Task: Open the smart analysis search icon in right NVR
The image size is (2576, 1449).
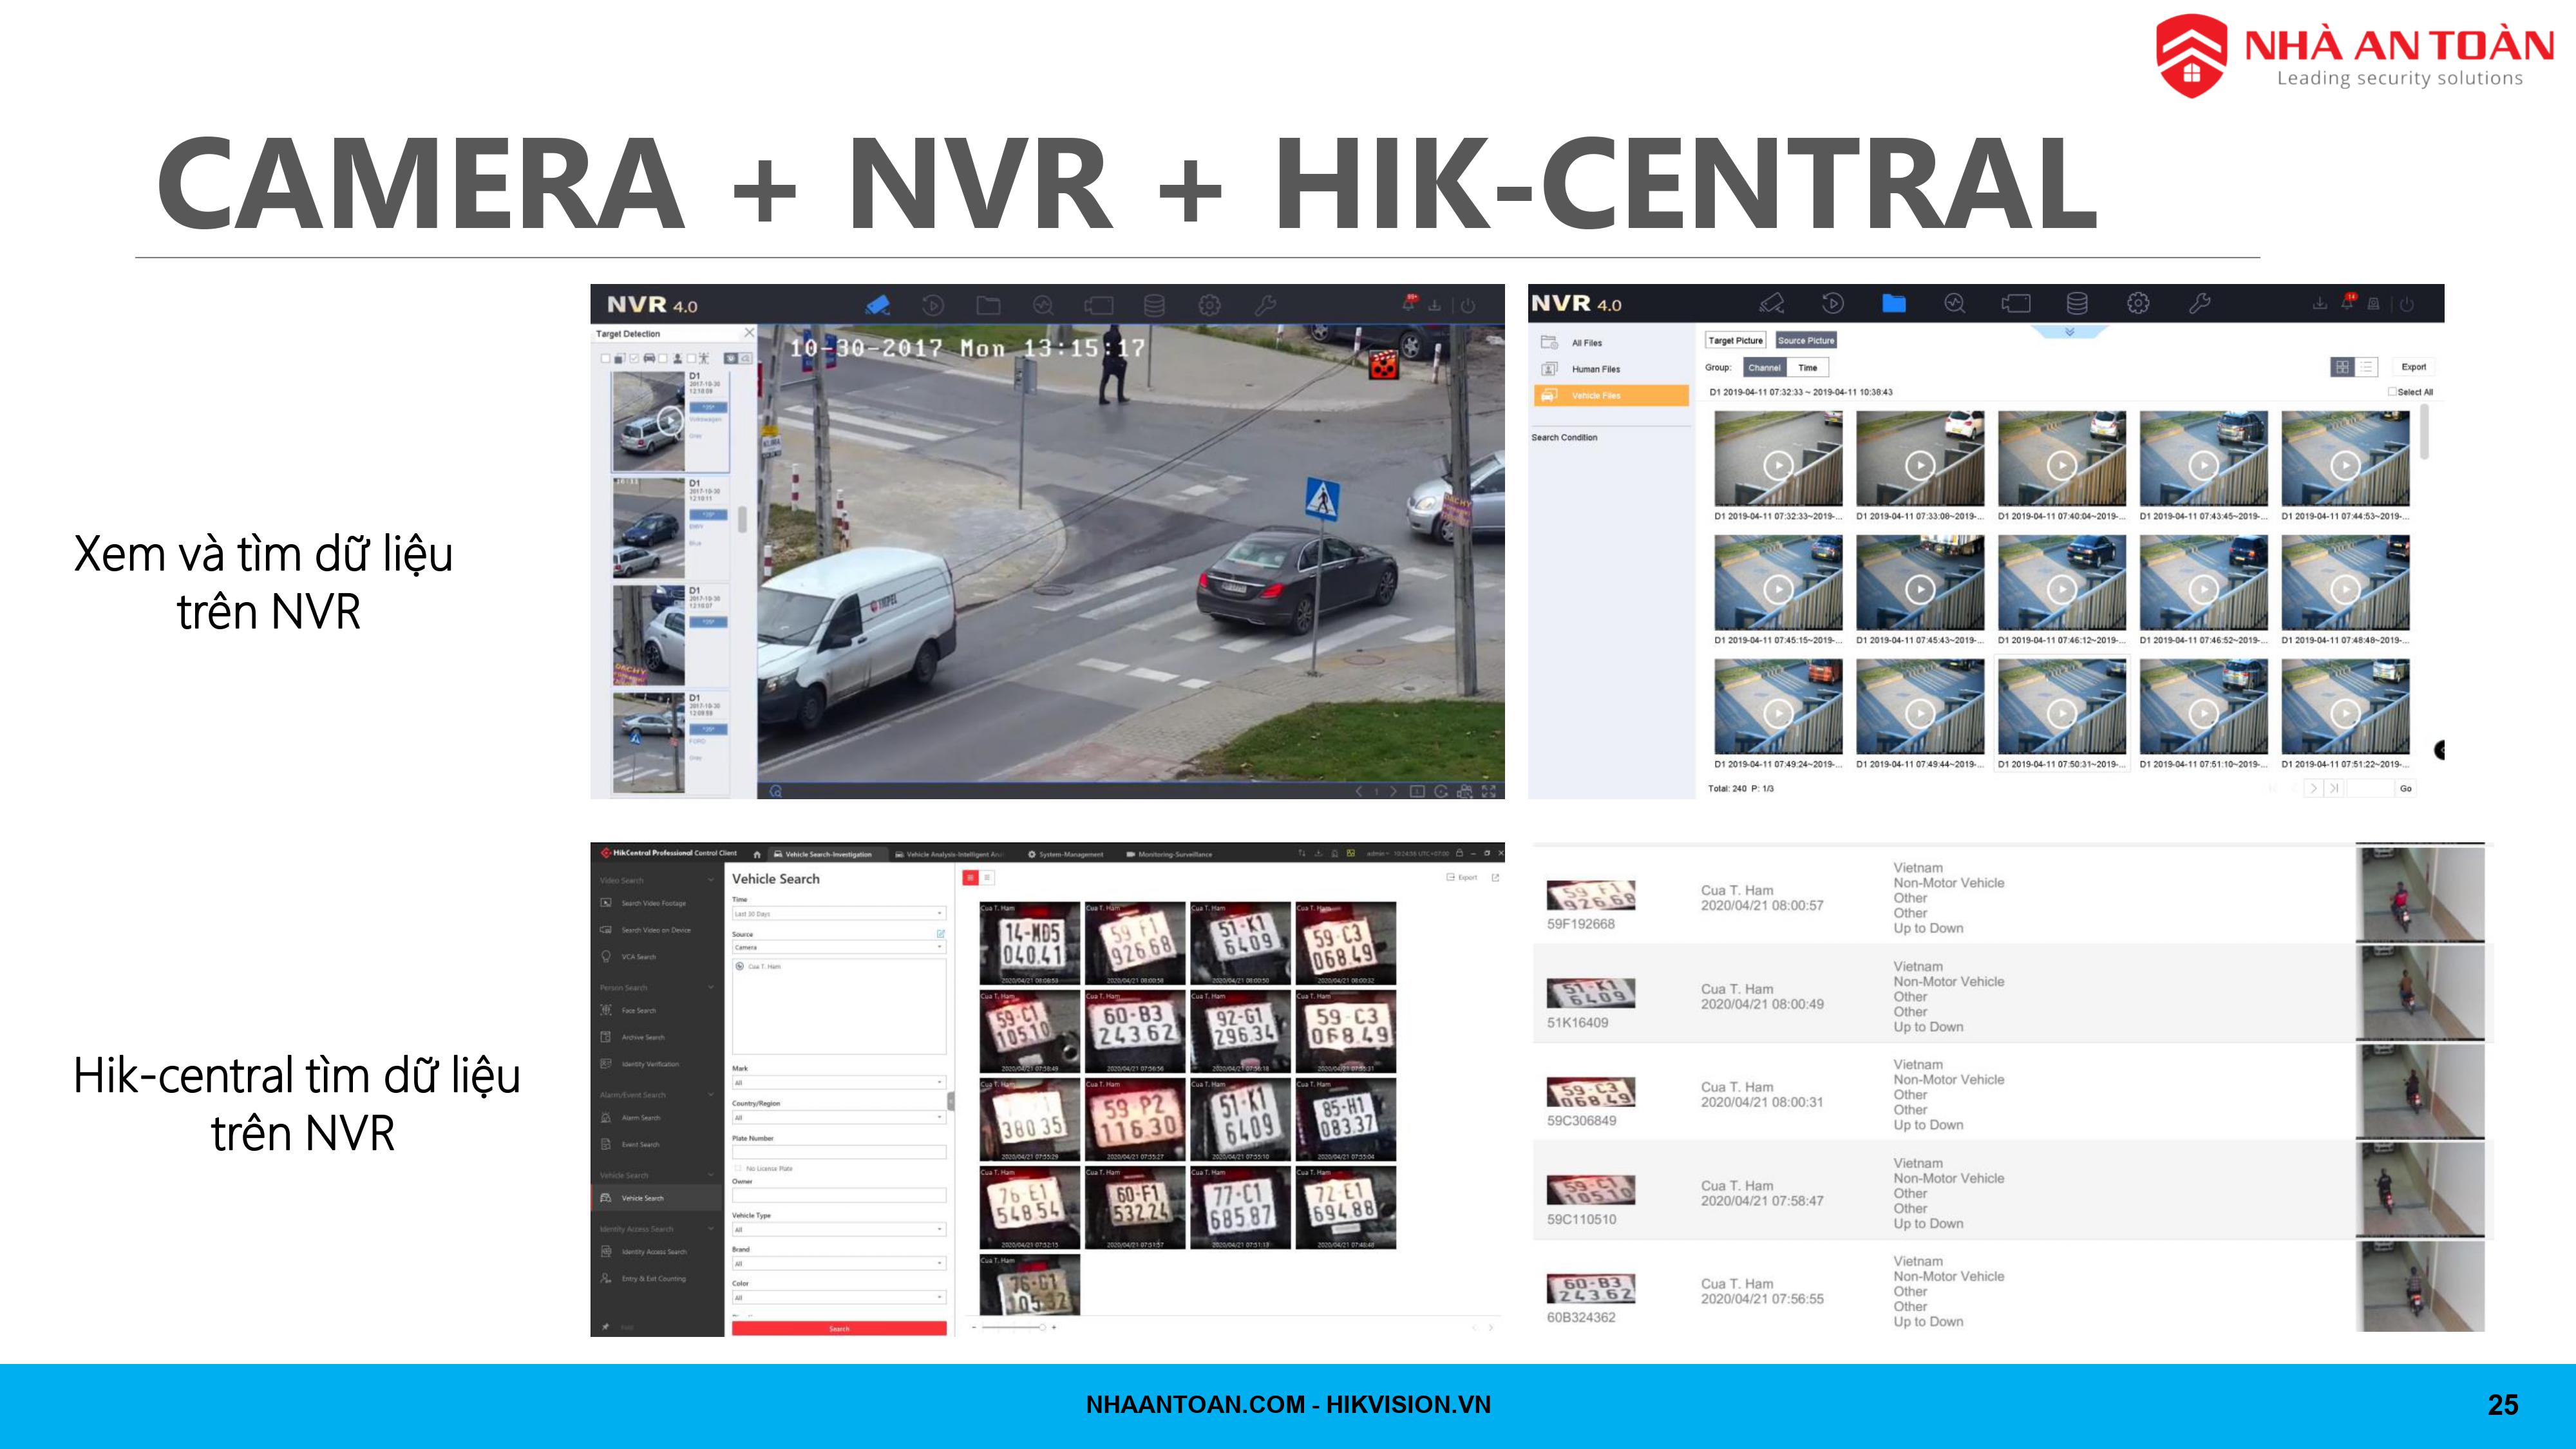Action: point(1954,303)
